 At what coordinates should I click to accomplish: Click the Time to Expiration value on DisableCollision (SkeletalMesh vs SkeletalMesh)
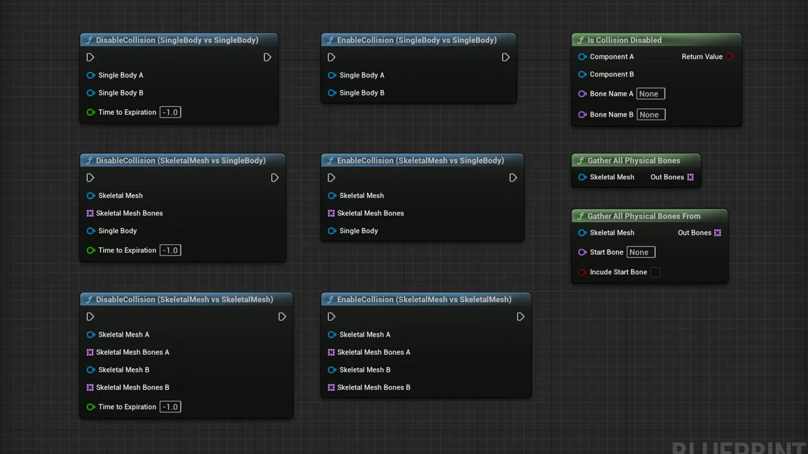coord(170,407)
